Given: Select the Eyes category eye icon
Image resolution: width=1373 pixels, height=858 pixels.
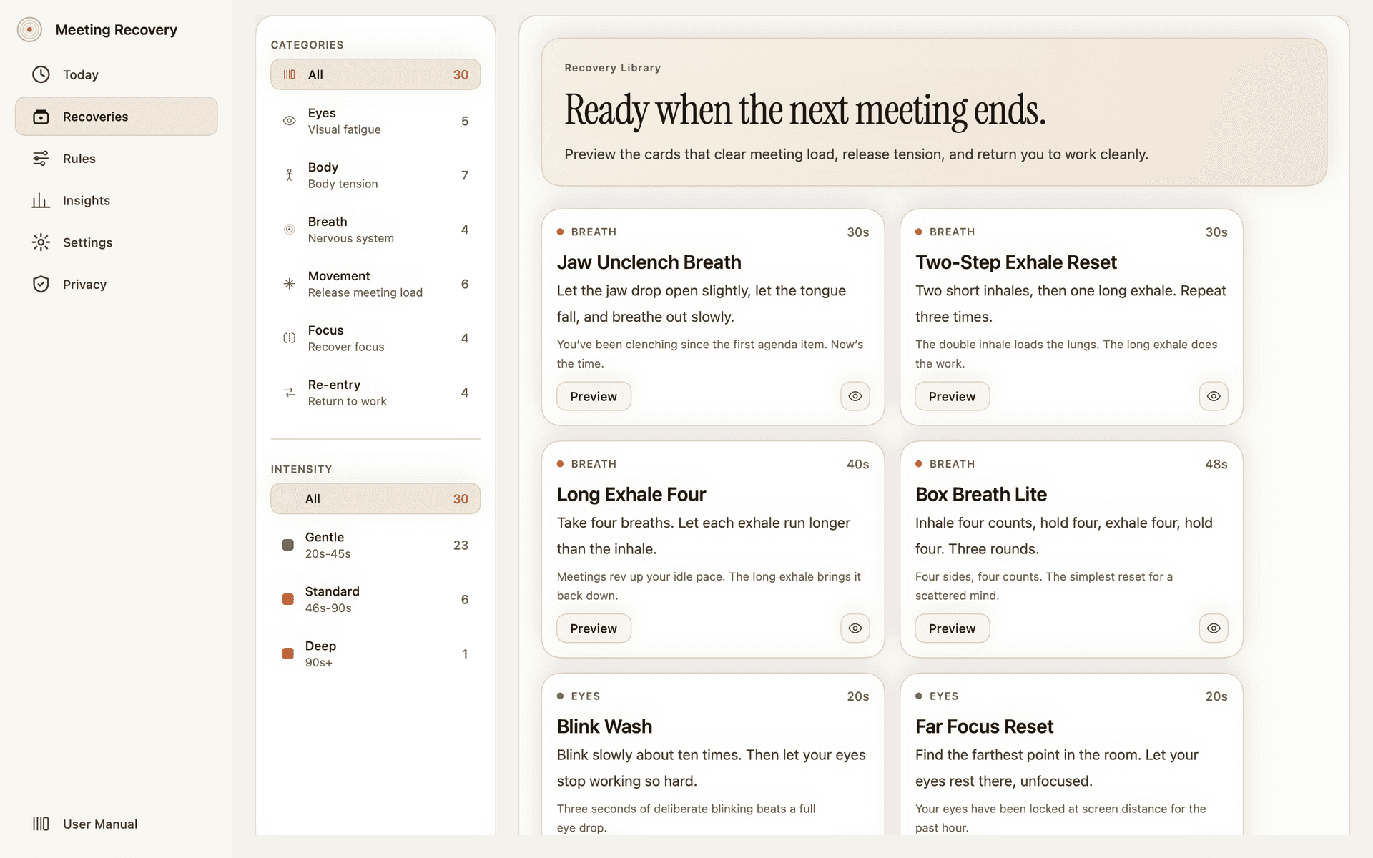Looking at the screenshot, I should (x=289, y=121).
